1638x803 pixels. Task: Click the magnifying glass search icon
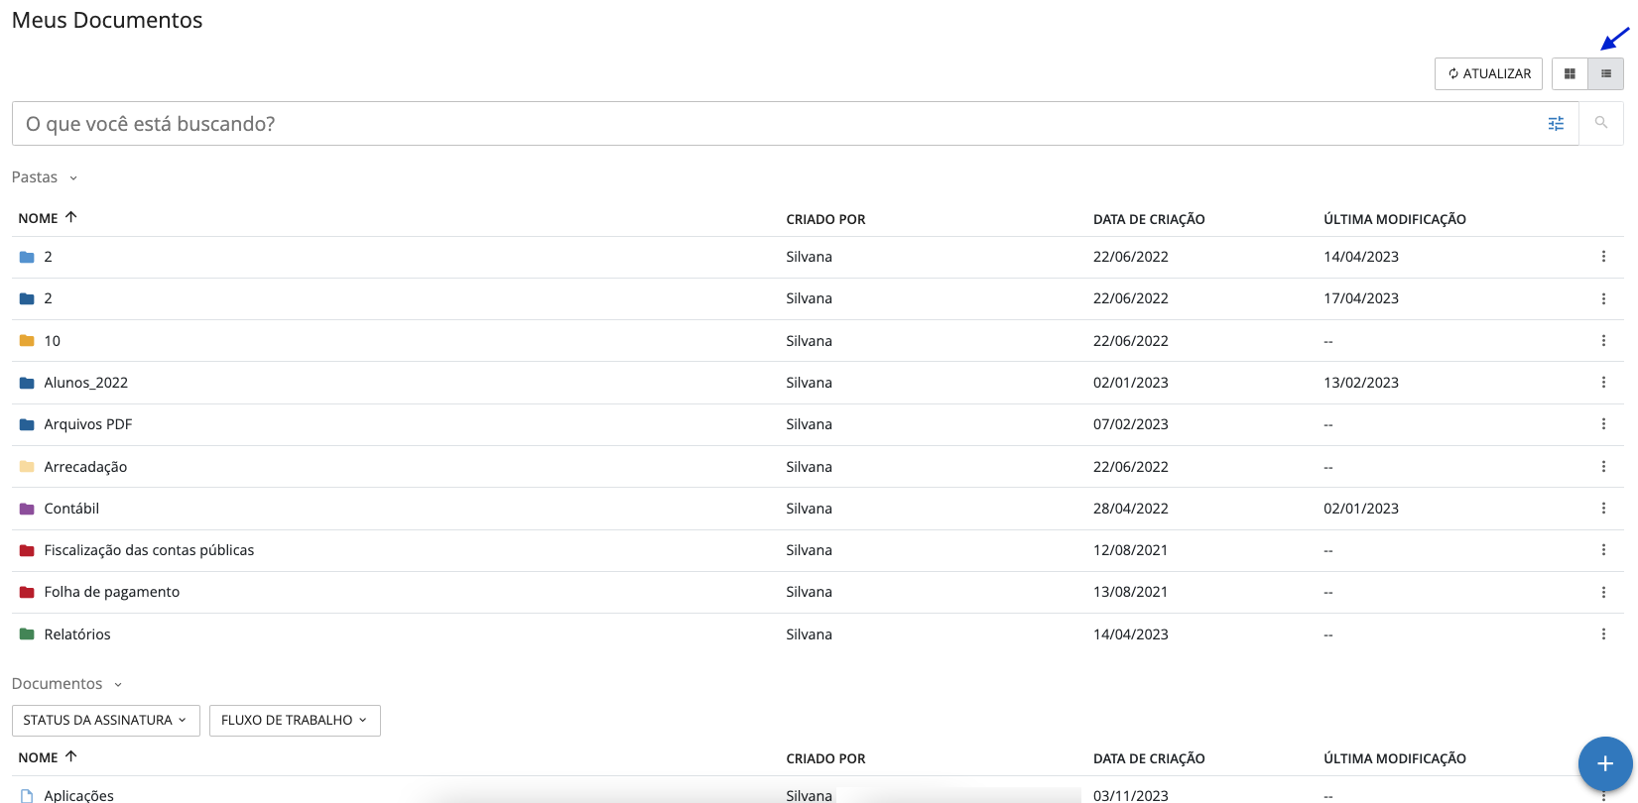(x=1600, y=123)
